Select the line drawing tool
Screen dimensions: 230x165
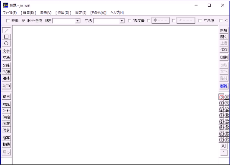(x=6, y=30)
